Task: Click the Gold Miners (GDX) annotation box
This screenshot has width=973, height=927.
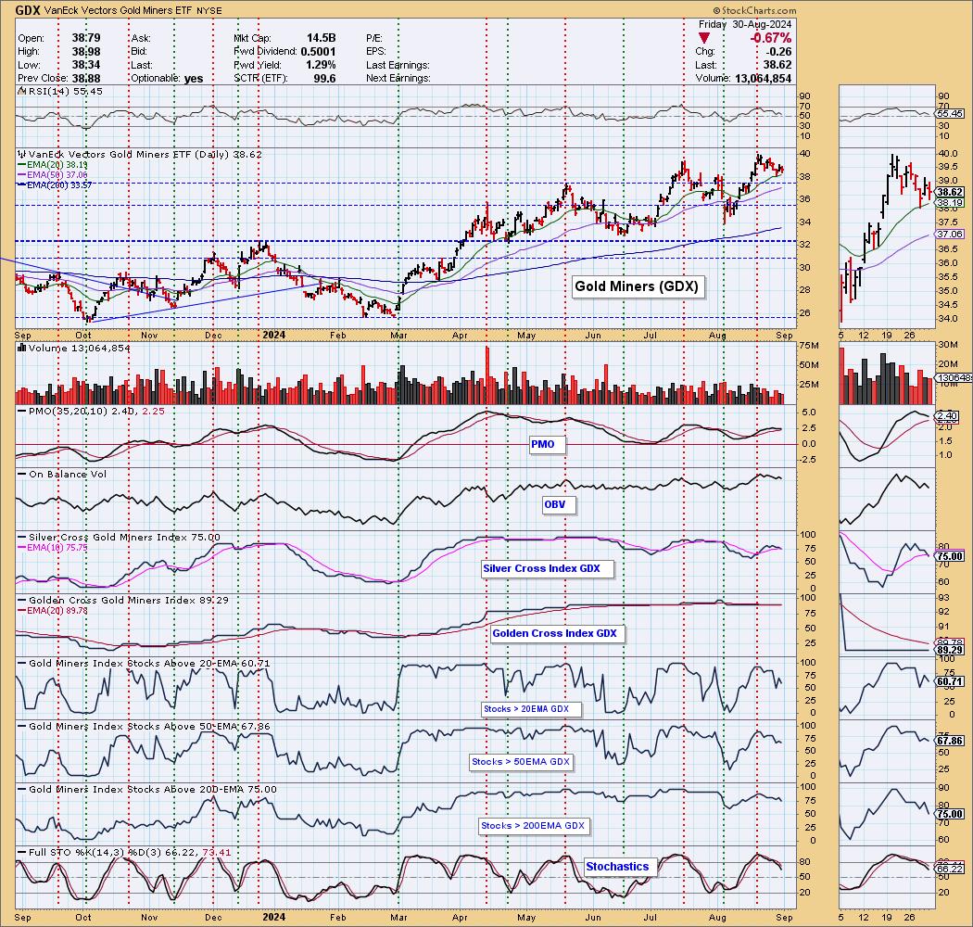Action: pos(637,286)
